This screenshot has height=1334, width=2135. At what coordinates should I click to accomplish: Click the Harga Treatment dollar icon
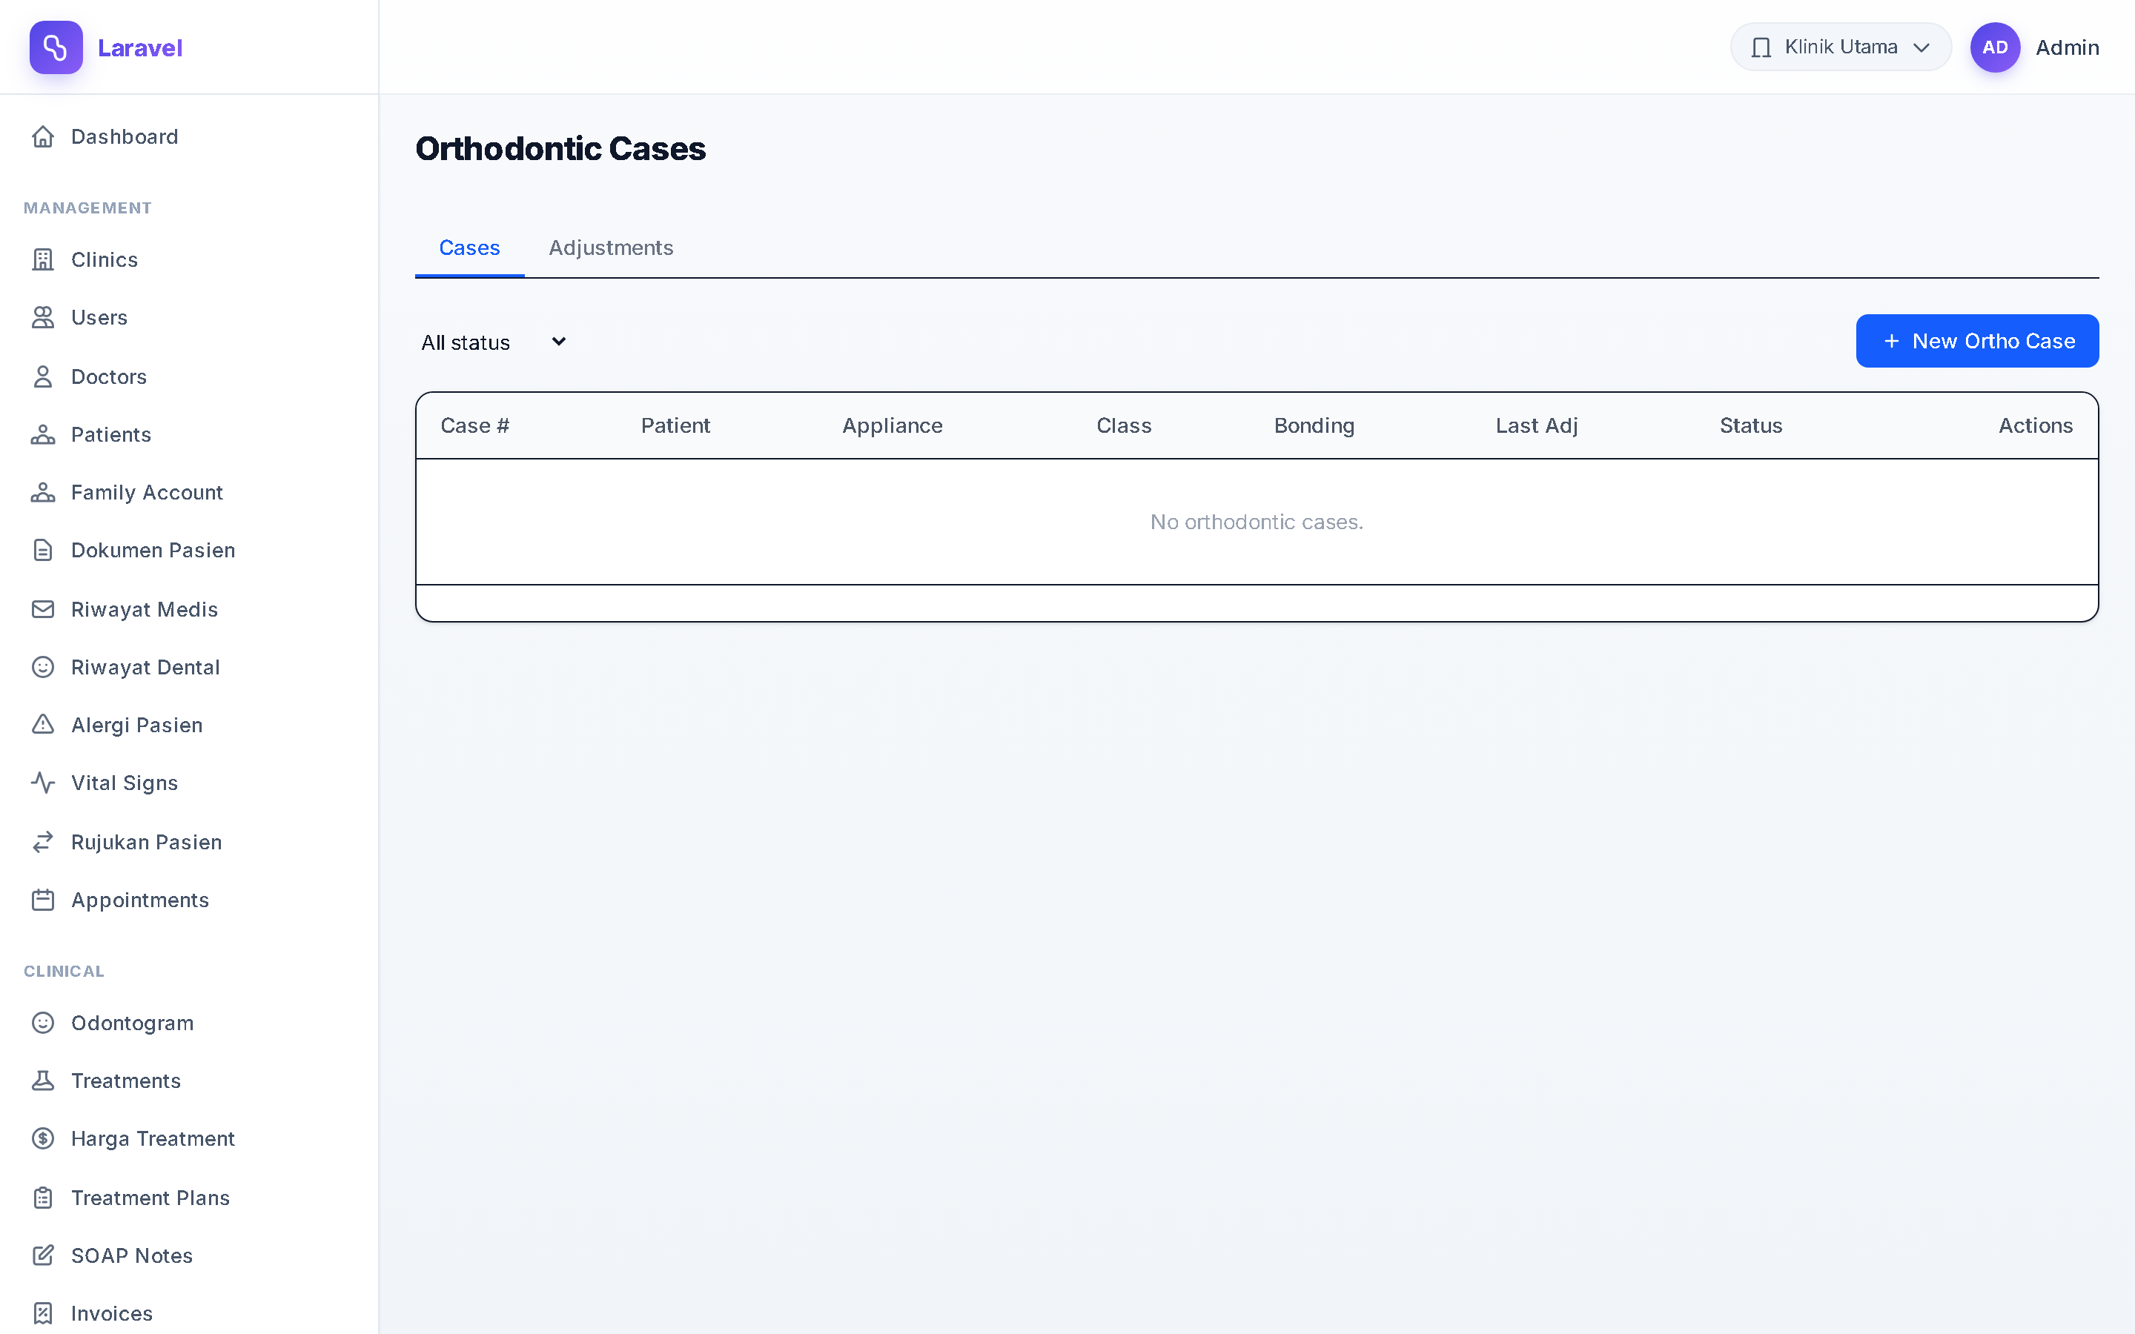click(43, 1139)
